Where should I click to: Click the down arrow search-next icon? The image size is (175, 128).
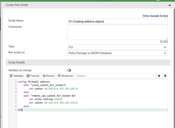tap(165, 76)
